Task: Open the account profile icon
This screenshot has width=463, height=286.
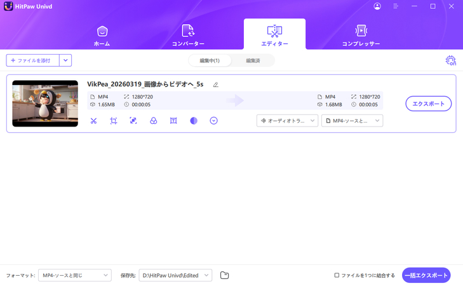Action: click(377, 6)
